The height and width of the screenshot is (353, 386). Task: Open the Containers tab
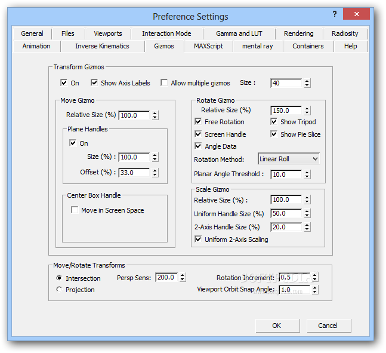308,46
